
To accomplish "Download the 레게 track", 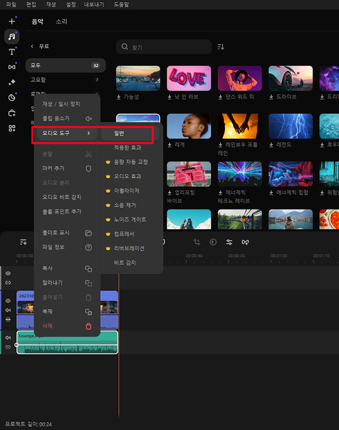I will [x=169, y=144].
